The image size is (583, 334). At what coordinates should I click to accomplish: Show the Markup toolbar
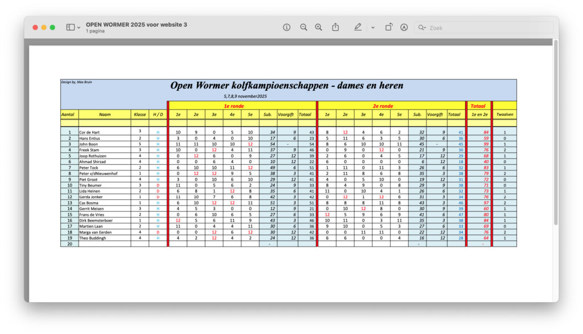[x=404, y=27]
